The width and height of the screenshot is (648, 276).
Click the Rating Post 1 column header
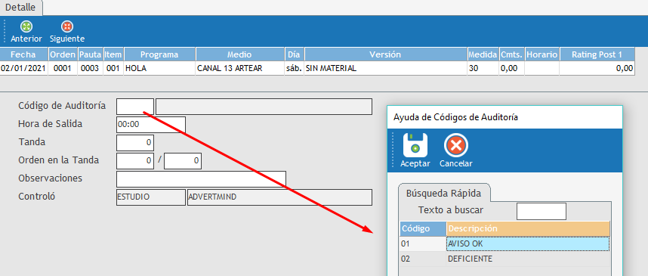597,54
